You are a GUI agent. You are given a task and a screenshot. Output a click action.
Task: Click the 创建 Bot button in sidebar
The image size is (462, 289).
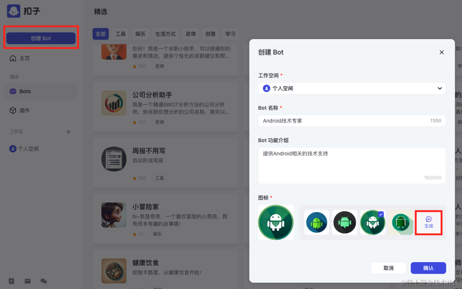(x=41, y=38)
